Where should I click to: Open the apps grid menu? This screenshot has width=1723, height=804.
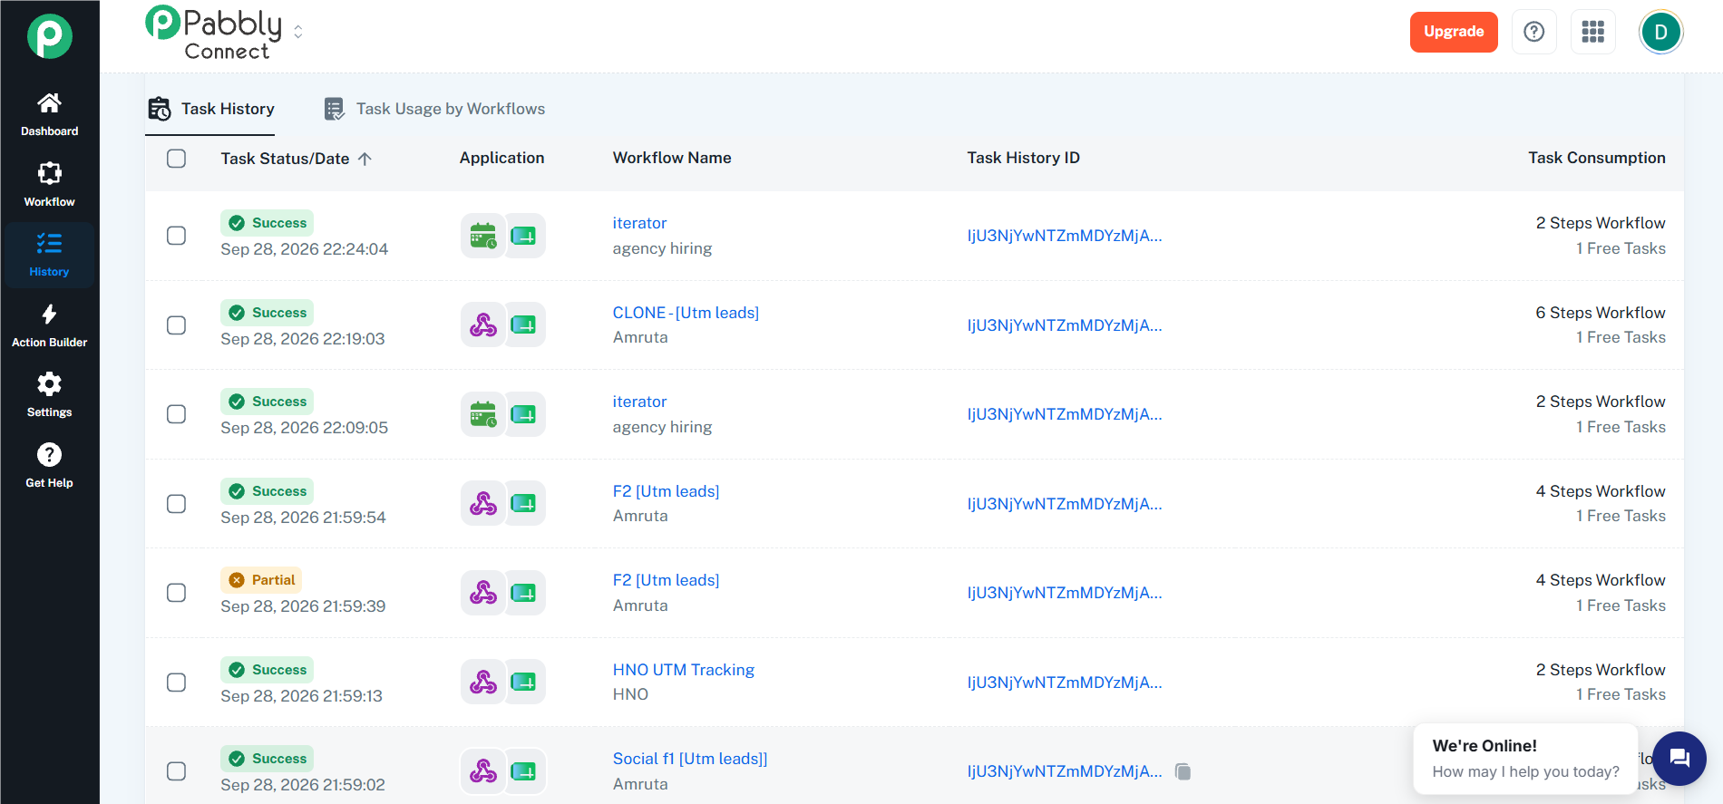coord(1592,32)
